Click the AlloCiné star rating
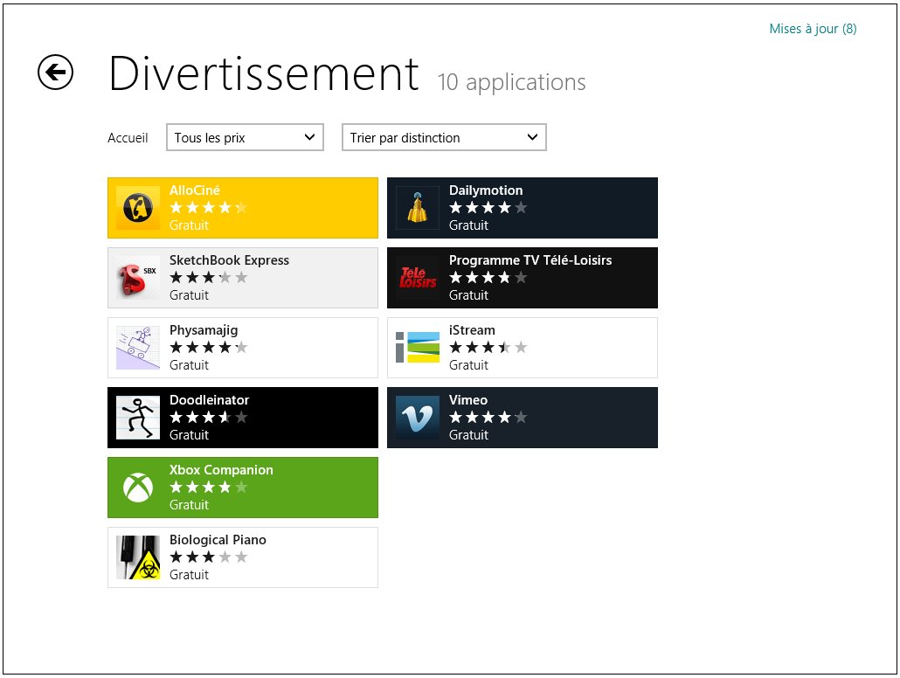 click(208, 208)
